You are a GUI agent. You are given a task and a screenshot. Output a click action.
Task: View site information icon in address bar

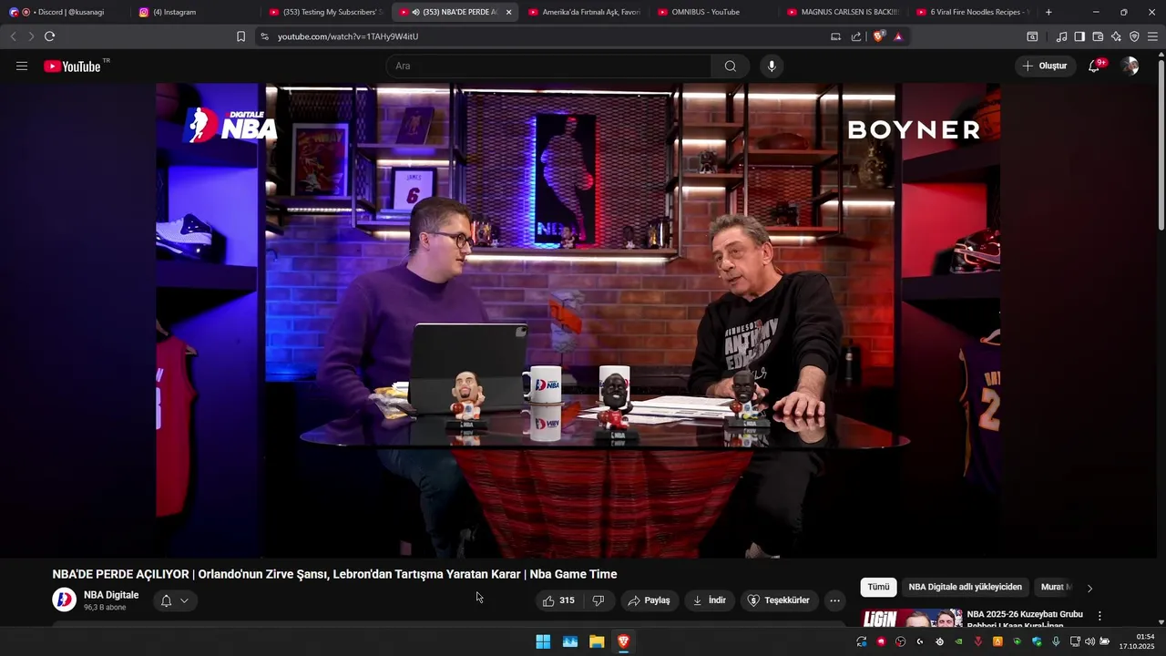point(264,36)
